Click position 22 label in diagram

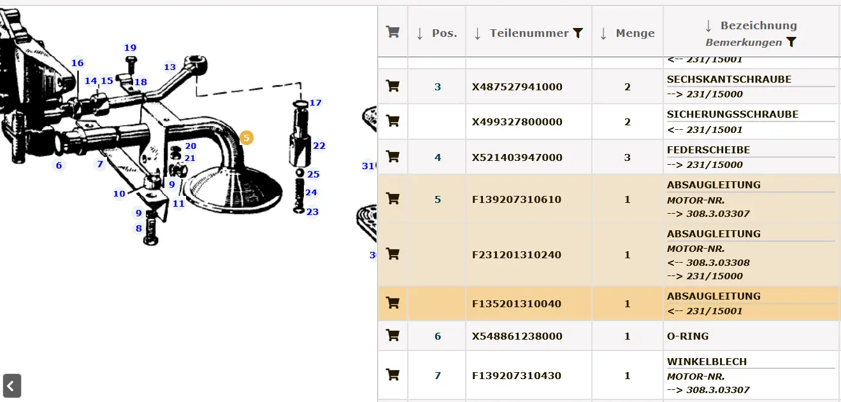tap(319, 146)
